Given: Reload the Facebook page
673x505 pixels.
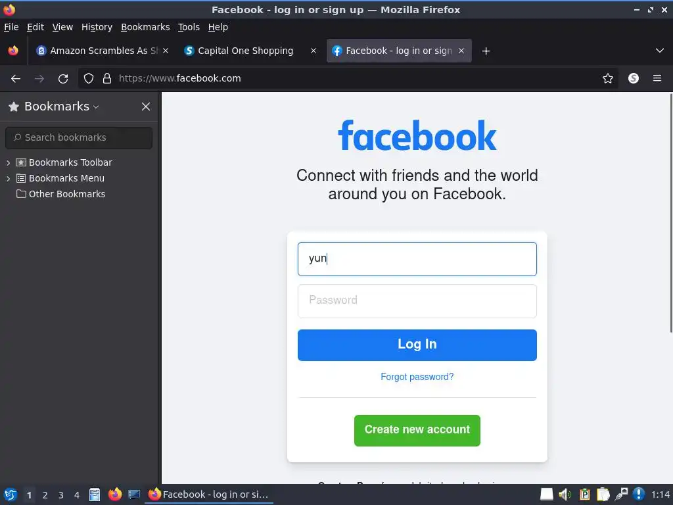Looking at the screenshot, I should click(63, 79).
